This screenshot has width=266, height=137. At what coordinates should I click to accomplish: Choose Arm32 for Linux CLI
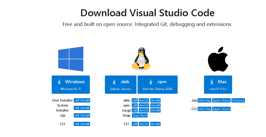pos(144,124)
